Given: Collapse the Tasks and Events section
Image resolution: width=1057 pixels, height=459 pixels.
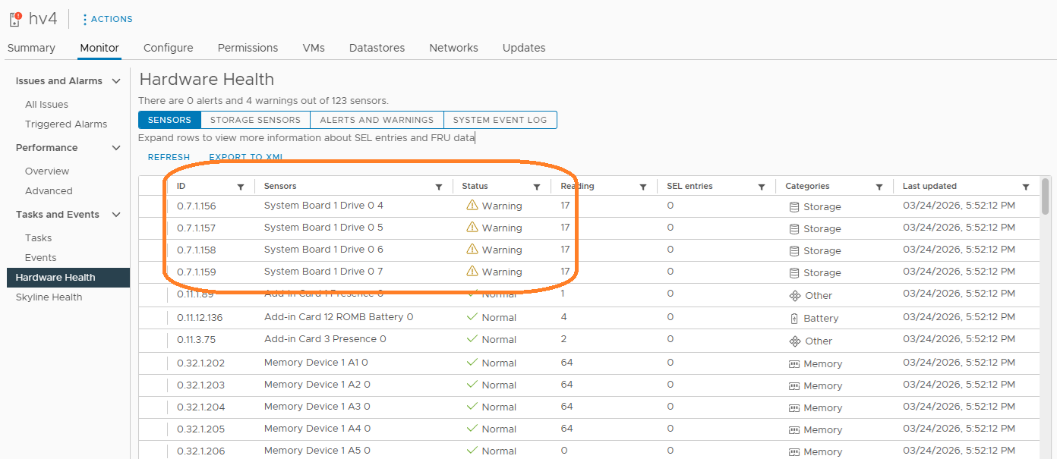Looking at the screenshot, I should pos(116,215).
